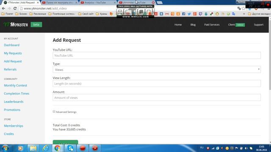
Task: Open Monthly Contest link
Action: (15, 85)
